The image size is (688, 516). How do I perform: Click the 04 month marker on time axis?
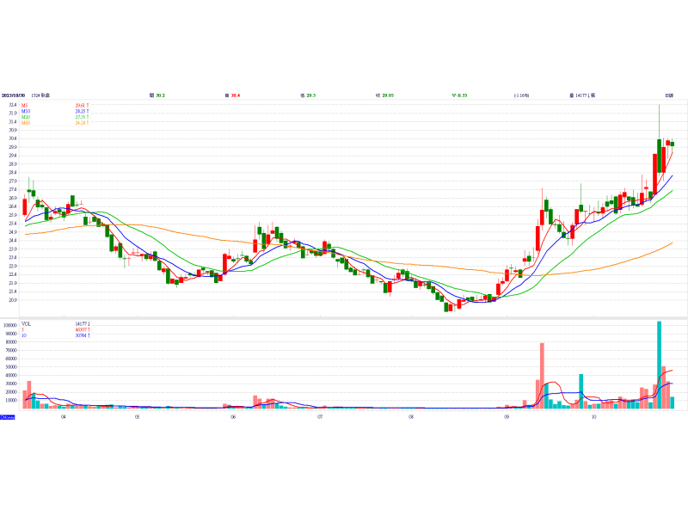pyautogui.click(x=64, y=418)
